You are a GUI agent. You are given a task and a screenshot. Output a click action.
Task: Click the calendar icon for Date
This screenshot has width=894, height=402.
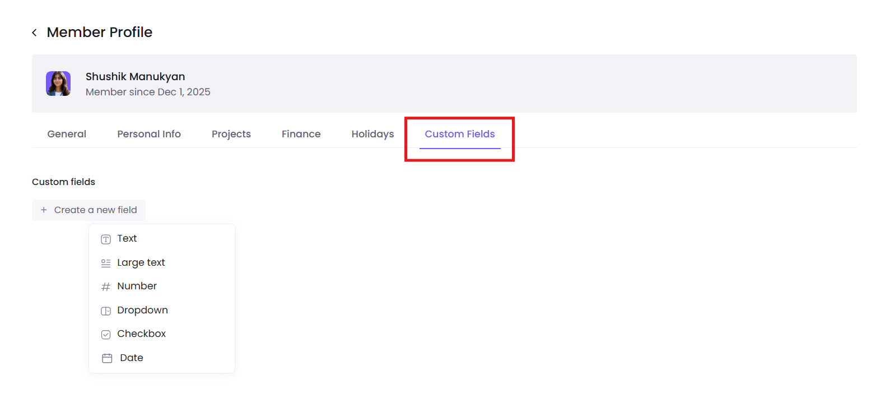pyautogui.click(x=107, y=358)
